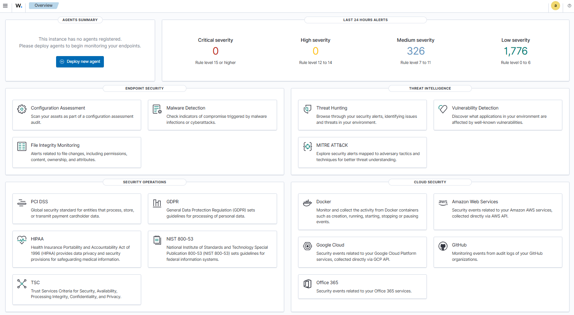Click the Docker whale icon

pyautogui.click(x=308, y=203)
